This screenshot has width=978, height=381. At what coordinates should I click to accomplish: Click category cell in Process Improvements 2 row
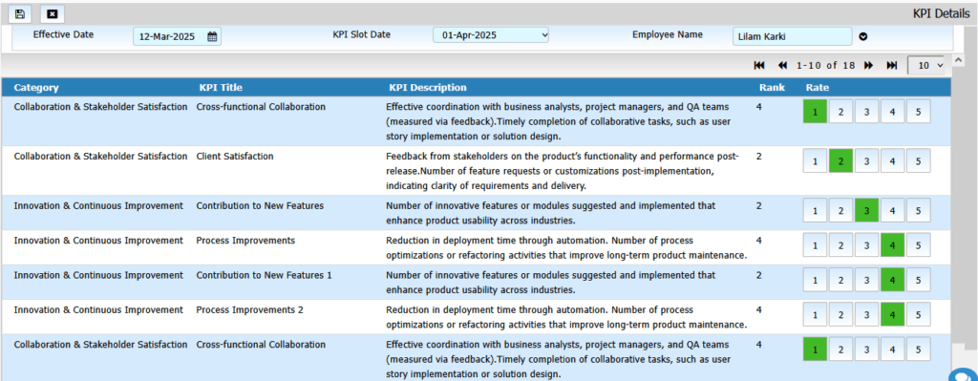pyautogui.click(x=98, y=310)
